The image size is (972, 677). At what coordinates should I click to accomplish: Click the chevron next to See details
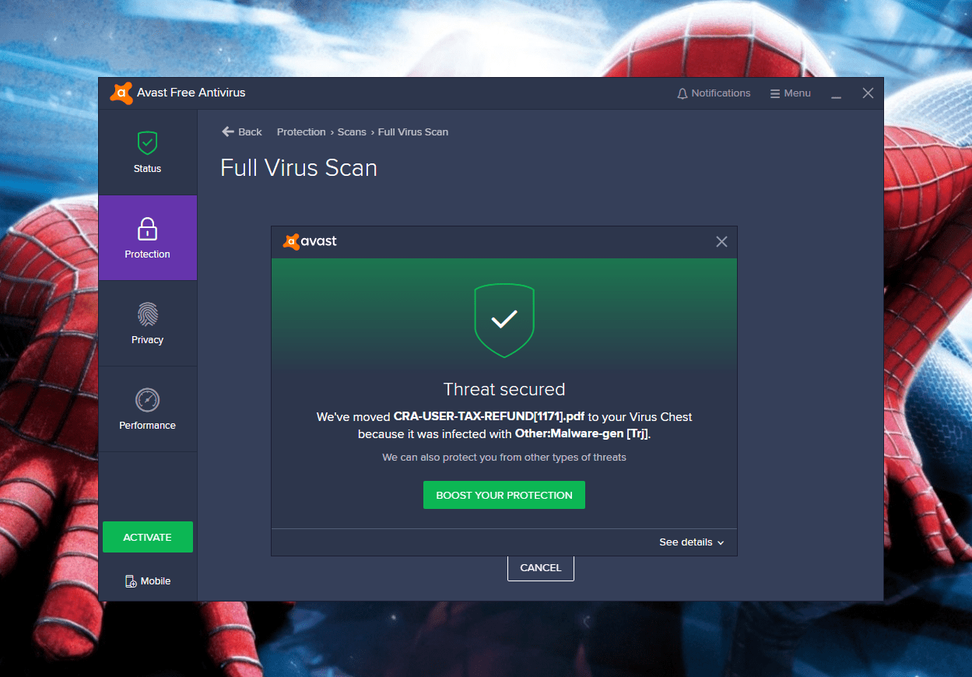coord(722,542)
